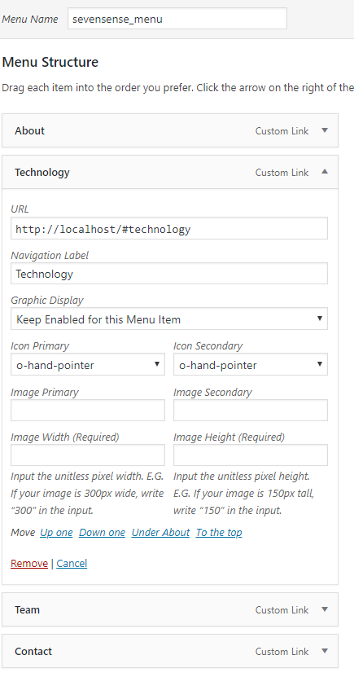The height and width of the screenshot is (677, 354).
Task: Focus the Image Secondary field
Action: point(251,410)
